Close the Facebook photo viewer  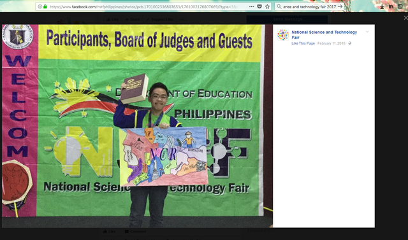click(x=405, y=18)
